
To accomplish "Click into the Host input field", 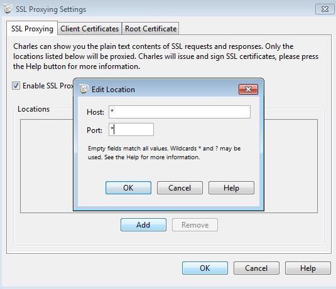I will coord(180,112).
